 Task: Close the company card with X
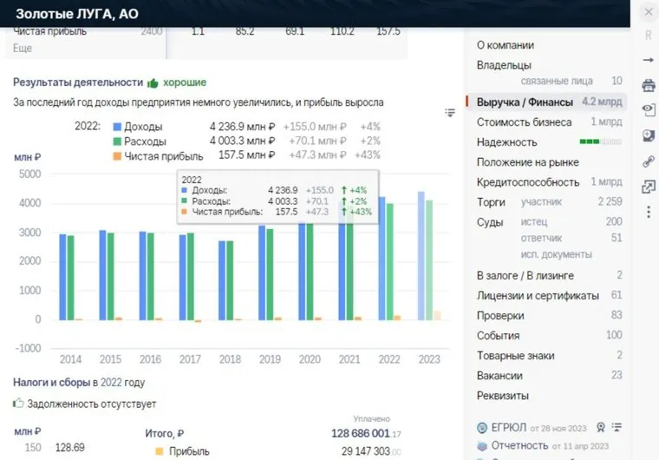(648, 12)
